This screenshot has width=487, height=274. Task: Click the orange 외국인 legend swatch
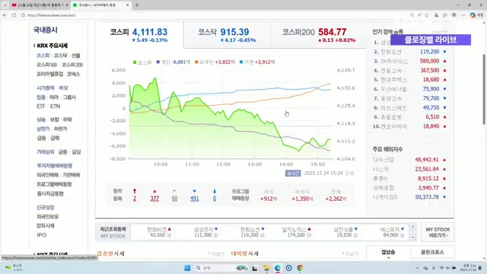tap(196, 62)
